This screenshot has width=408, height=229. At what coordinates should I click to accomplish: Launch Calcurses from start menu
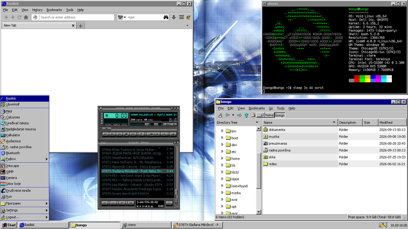[x=24, y=117]
